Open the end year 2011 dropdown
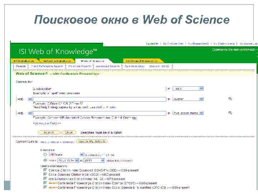The width and height of the screenshot is (258, 194). point(94,160)
